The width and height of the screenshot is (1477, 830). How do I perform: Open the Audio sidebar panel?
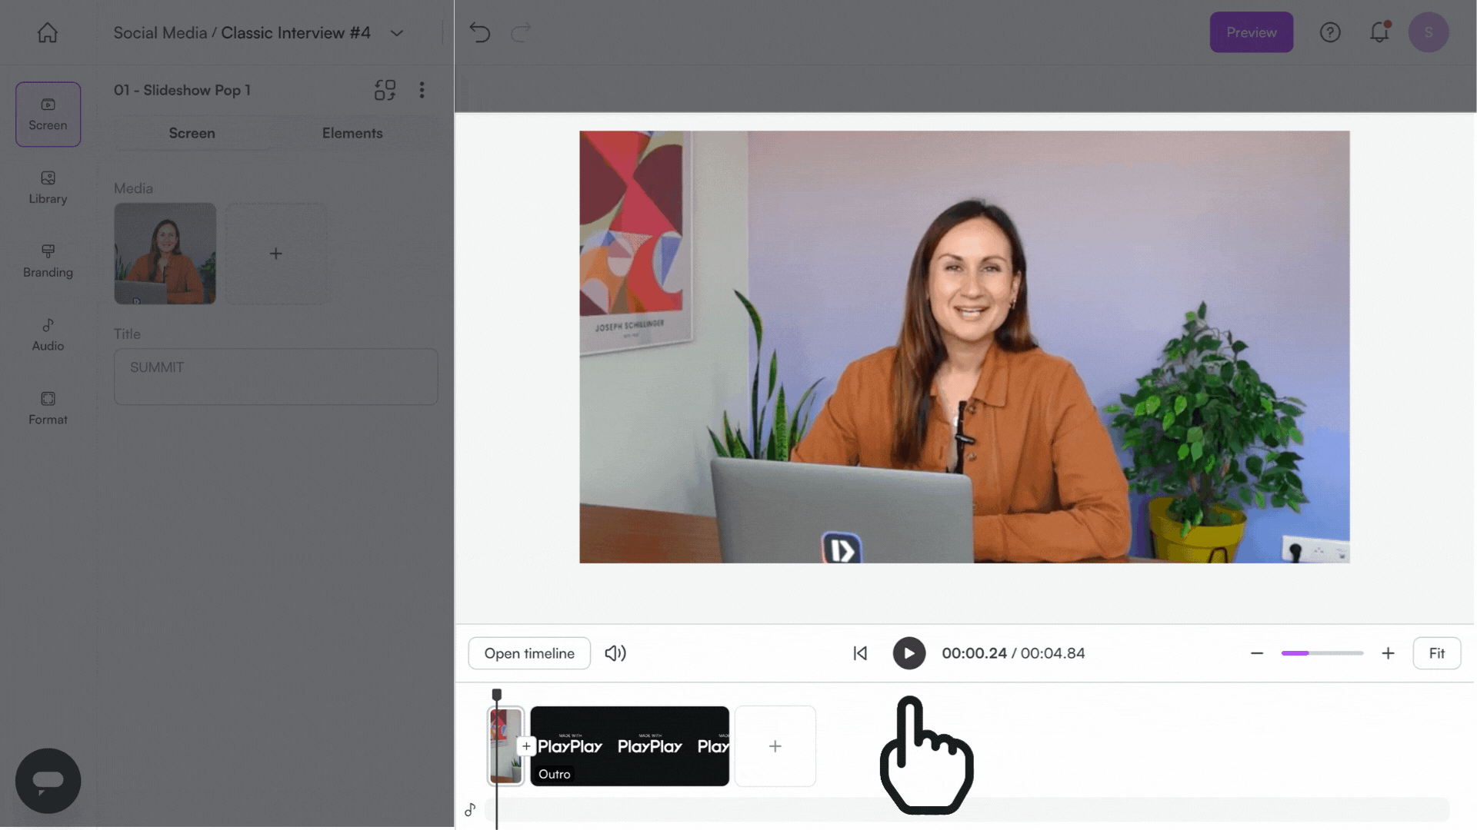(48, 335)
